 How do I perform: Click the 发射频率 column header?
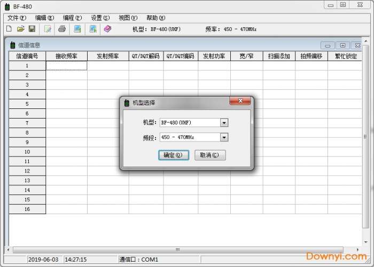click(x=108, y=56)
